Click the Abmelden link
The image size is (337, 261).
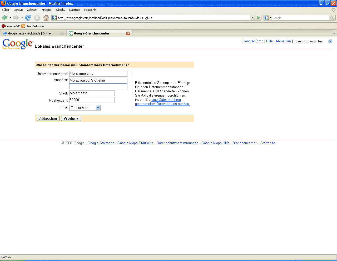click(283, 41)
